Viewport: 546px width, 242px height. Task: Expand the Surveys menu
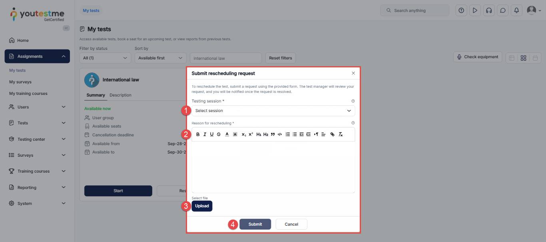click(x=37, y=155)
